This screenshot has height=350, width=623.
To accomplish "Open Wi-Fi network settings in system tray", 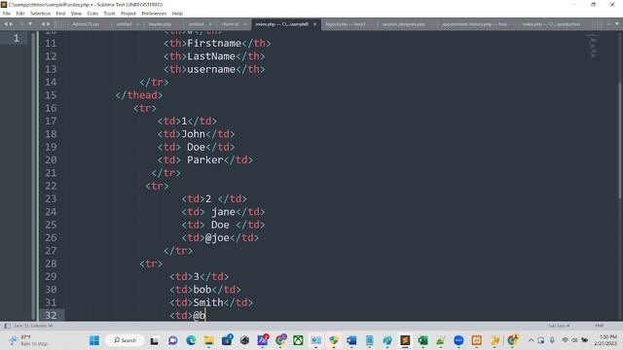I will pos(565,340).
